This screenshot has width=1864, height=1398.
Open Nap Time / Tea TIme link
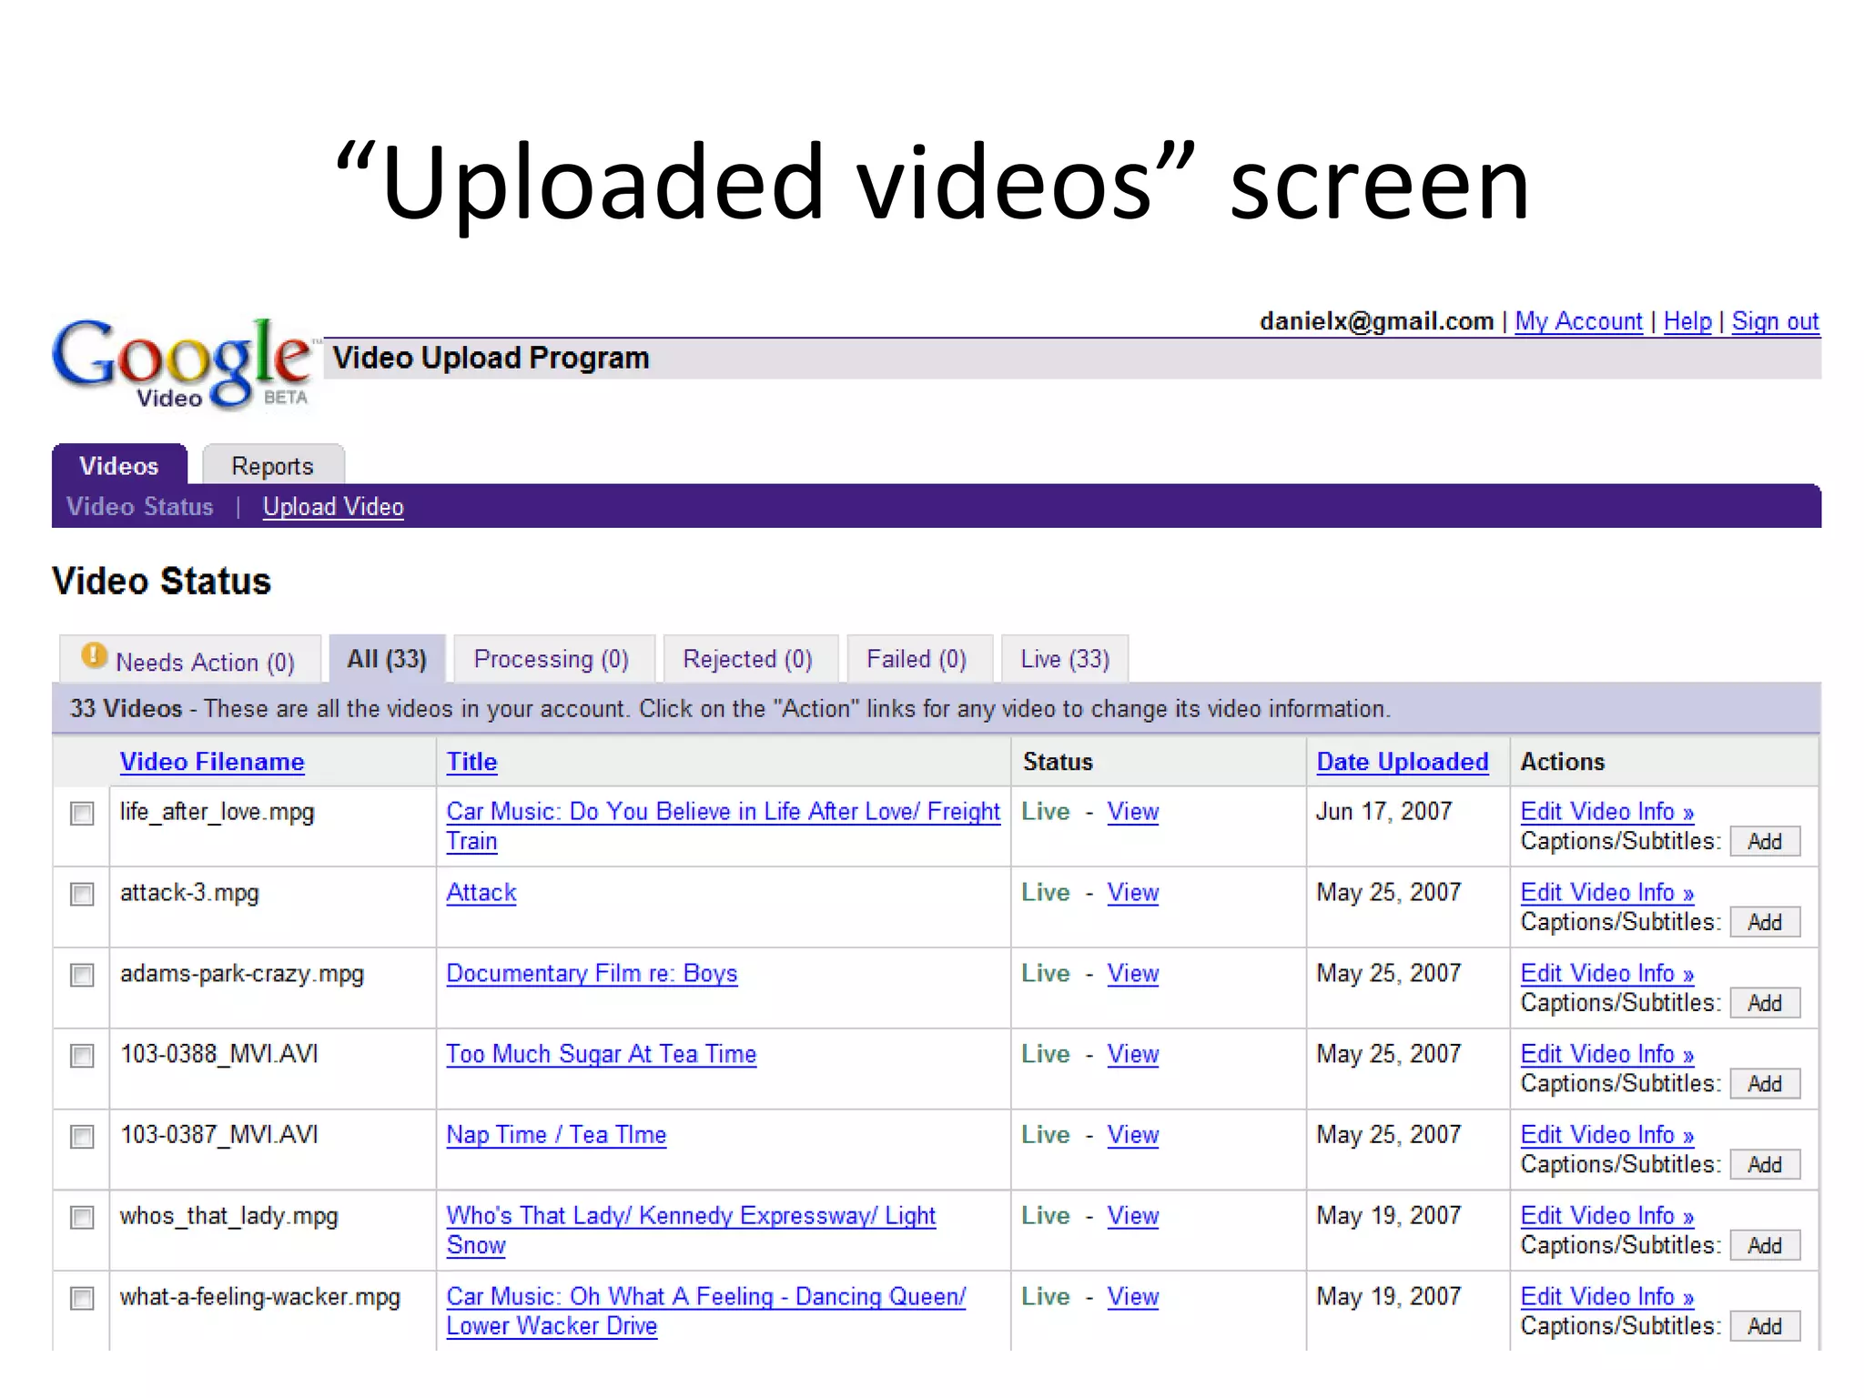coord(556,1135)
